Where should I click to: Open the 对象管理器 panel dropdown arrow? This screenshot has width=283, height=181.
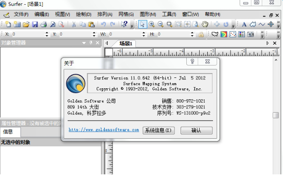pos(84,43)
